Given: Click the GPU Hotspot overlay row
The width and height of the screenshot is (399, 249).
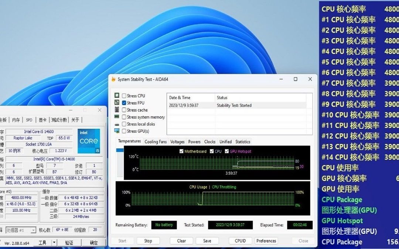Looking at the screenshot, I should 360,221.
